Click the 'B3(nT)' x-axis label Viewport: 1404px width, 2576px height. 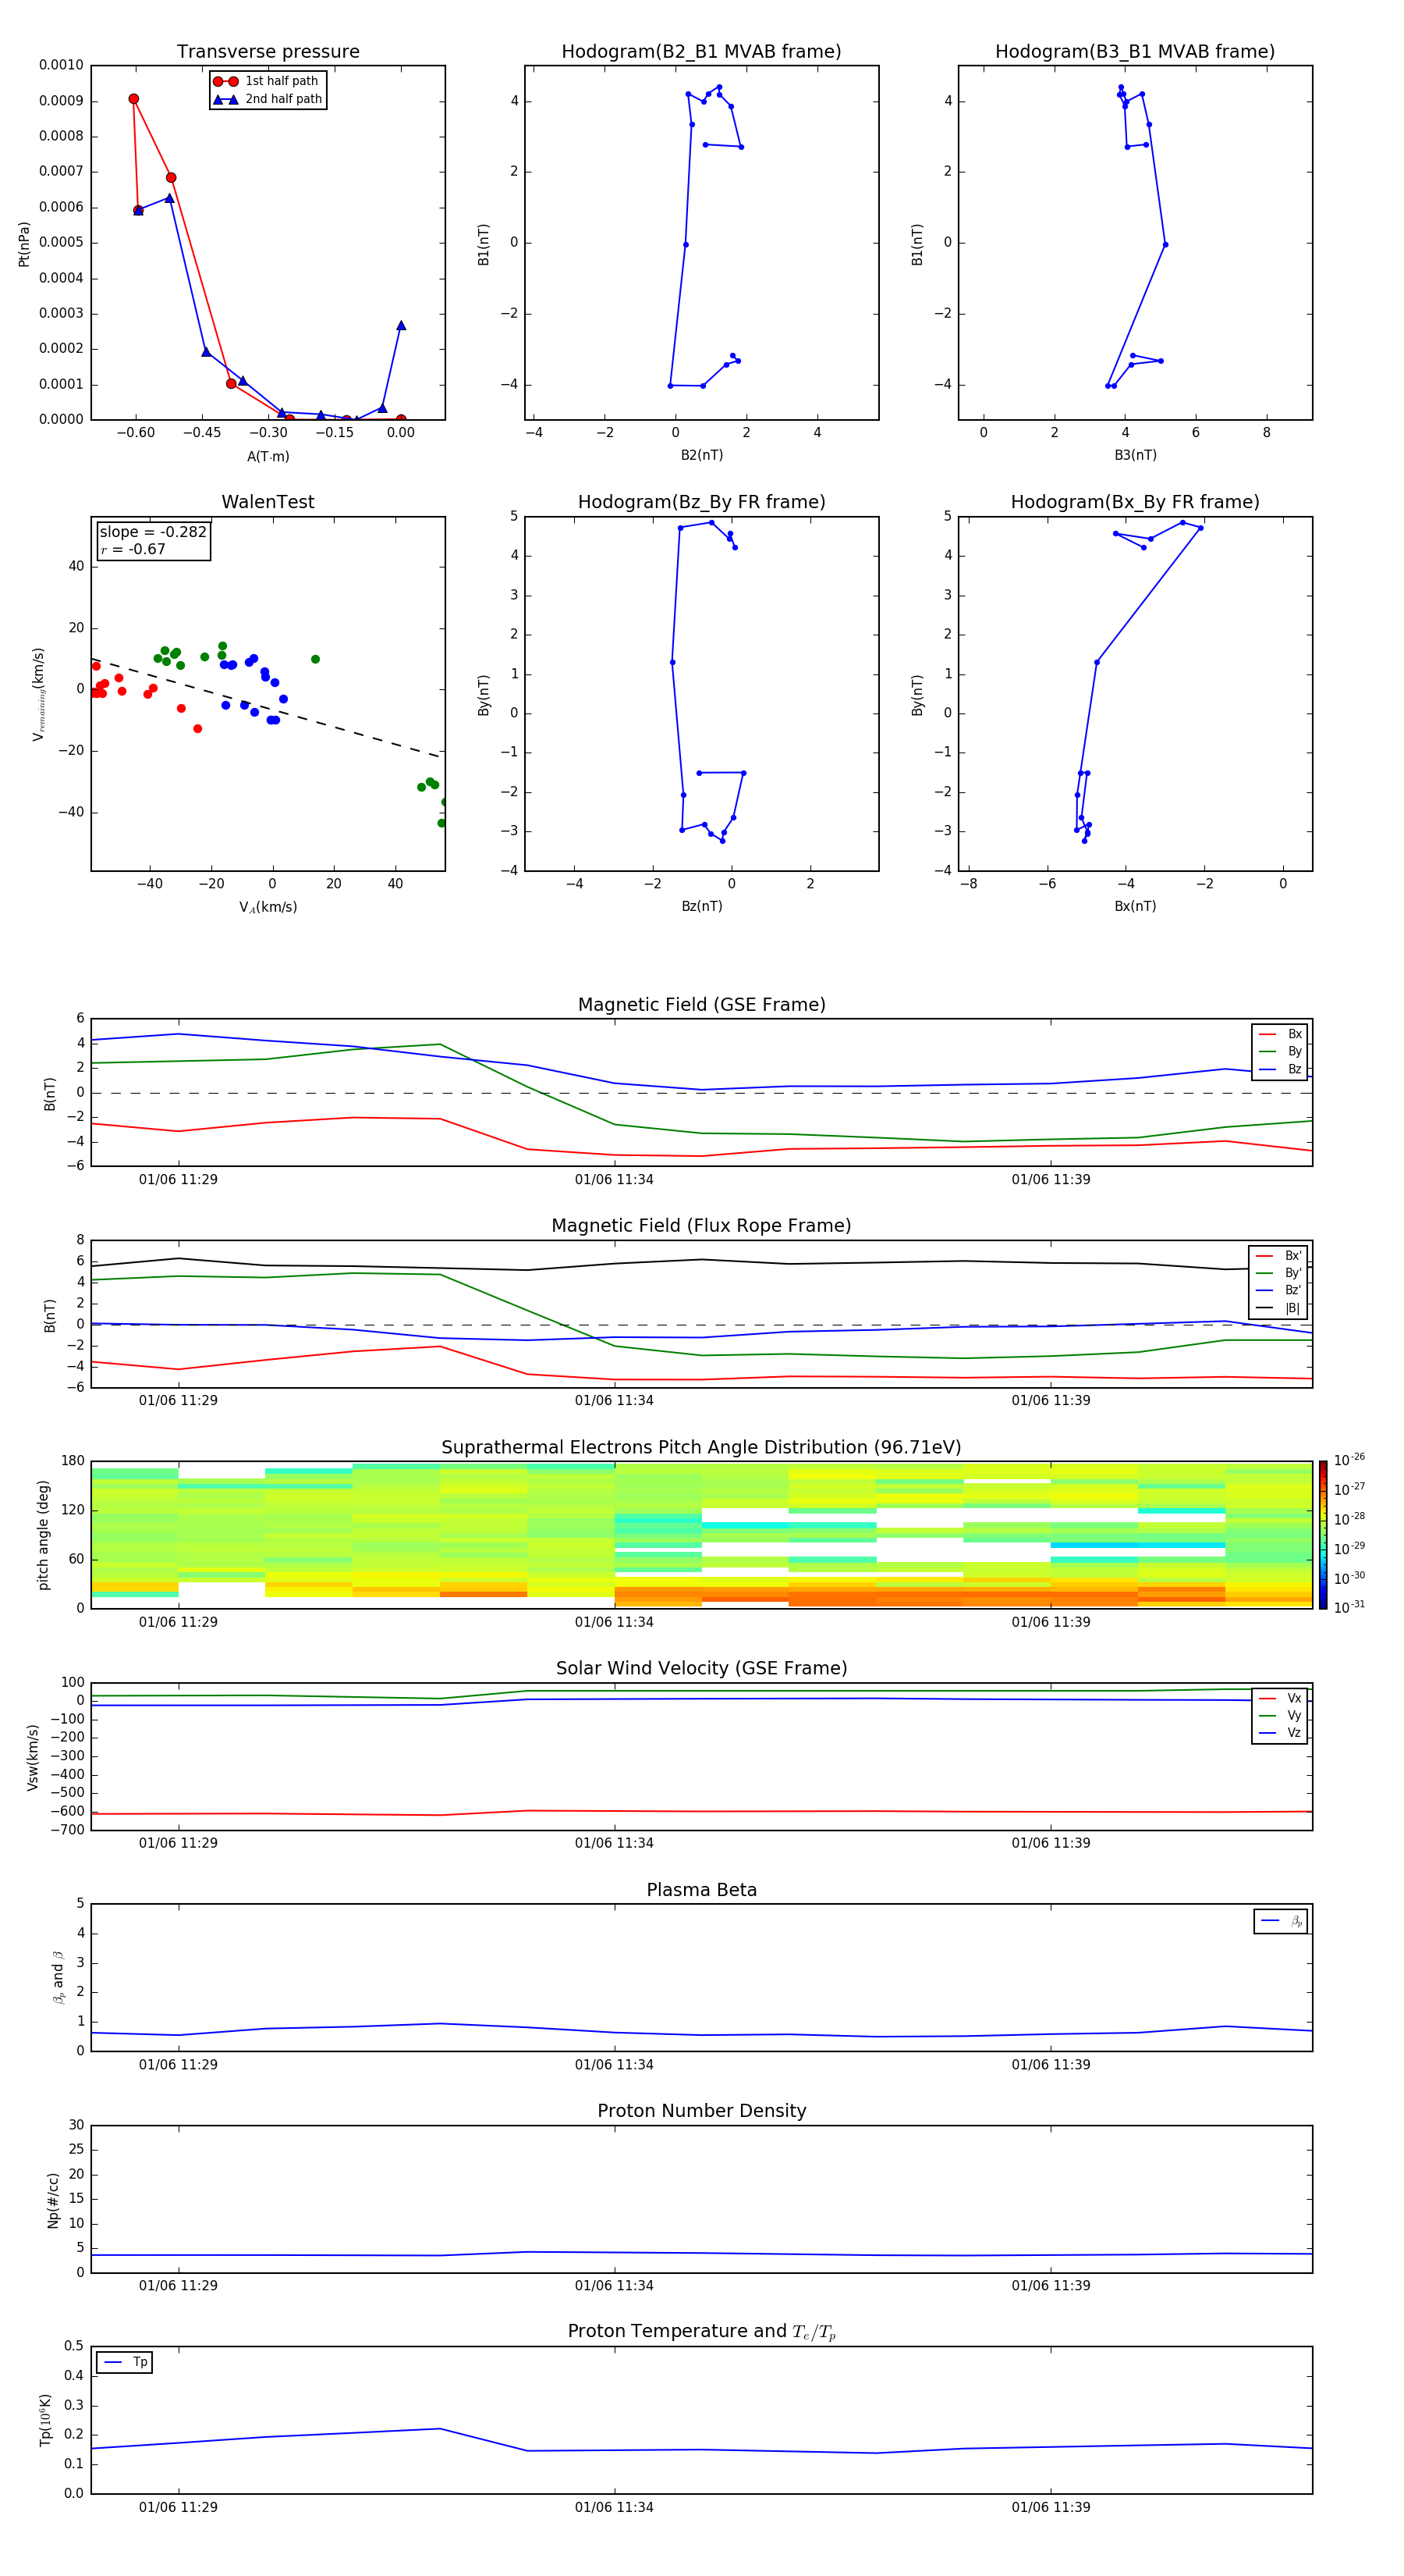coord(1135,455)
